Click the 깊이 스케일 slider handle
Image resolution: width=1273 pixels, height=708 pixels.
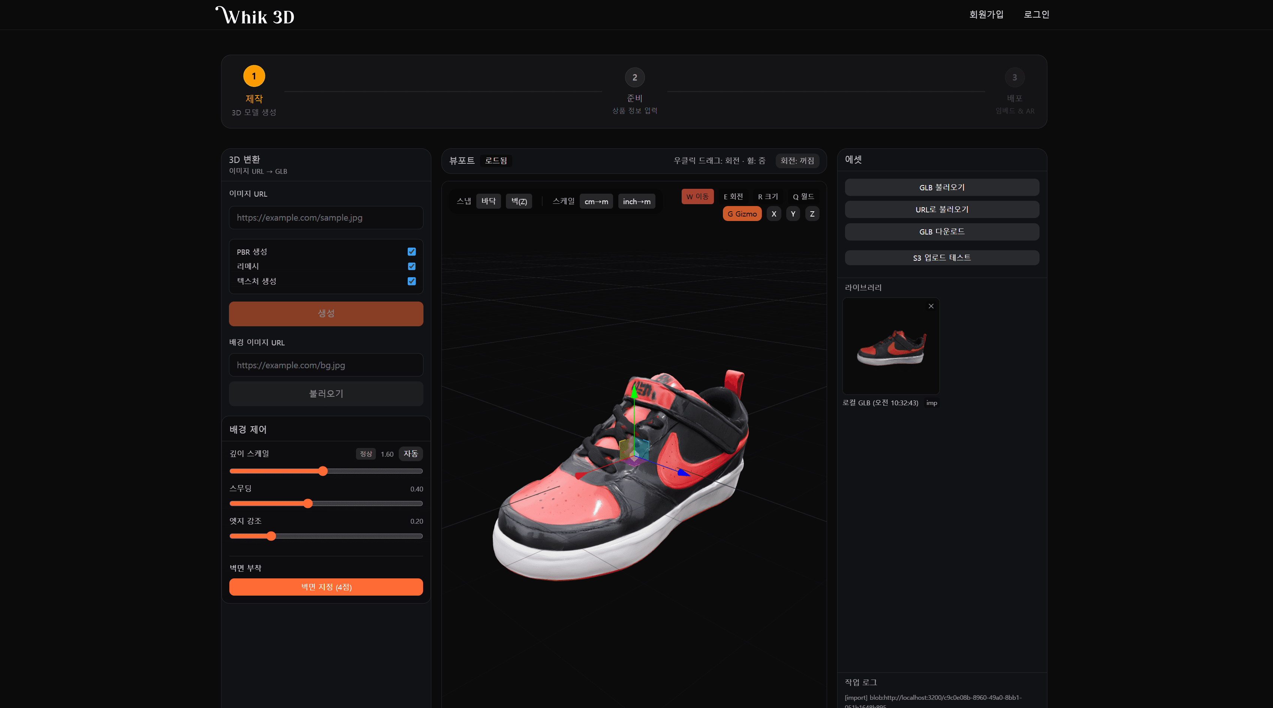323,471
